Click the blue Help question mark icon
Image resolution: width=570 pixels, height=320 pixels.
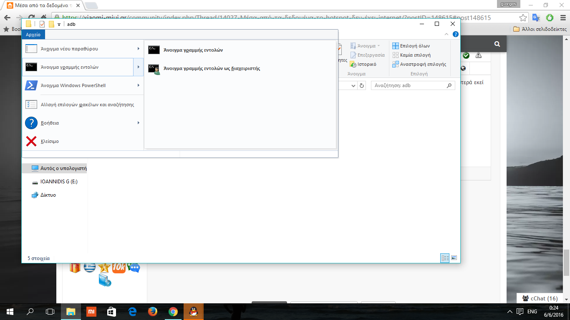click(x=456, y=35)
